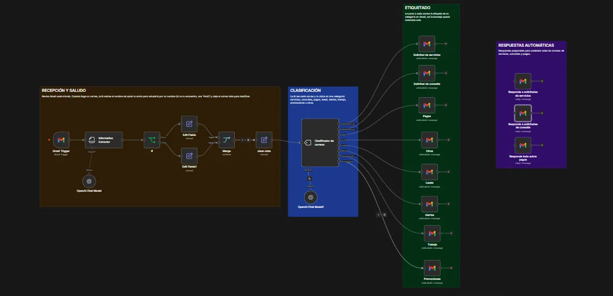Open the clean data node
The width and height of the screenshot is (613, 296).
(x=264, y=140)
